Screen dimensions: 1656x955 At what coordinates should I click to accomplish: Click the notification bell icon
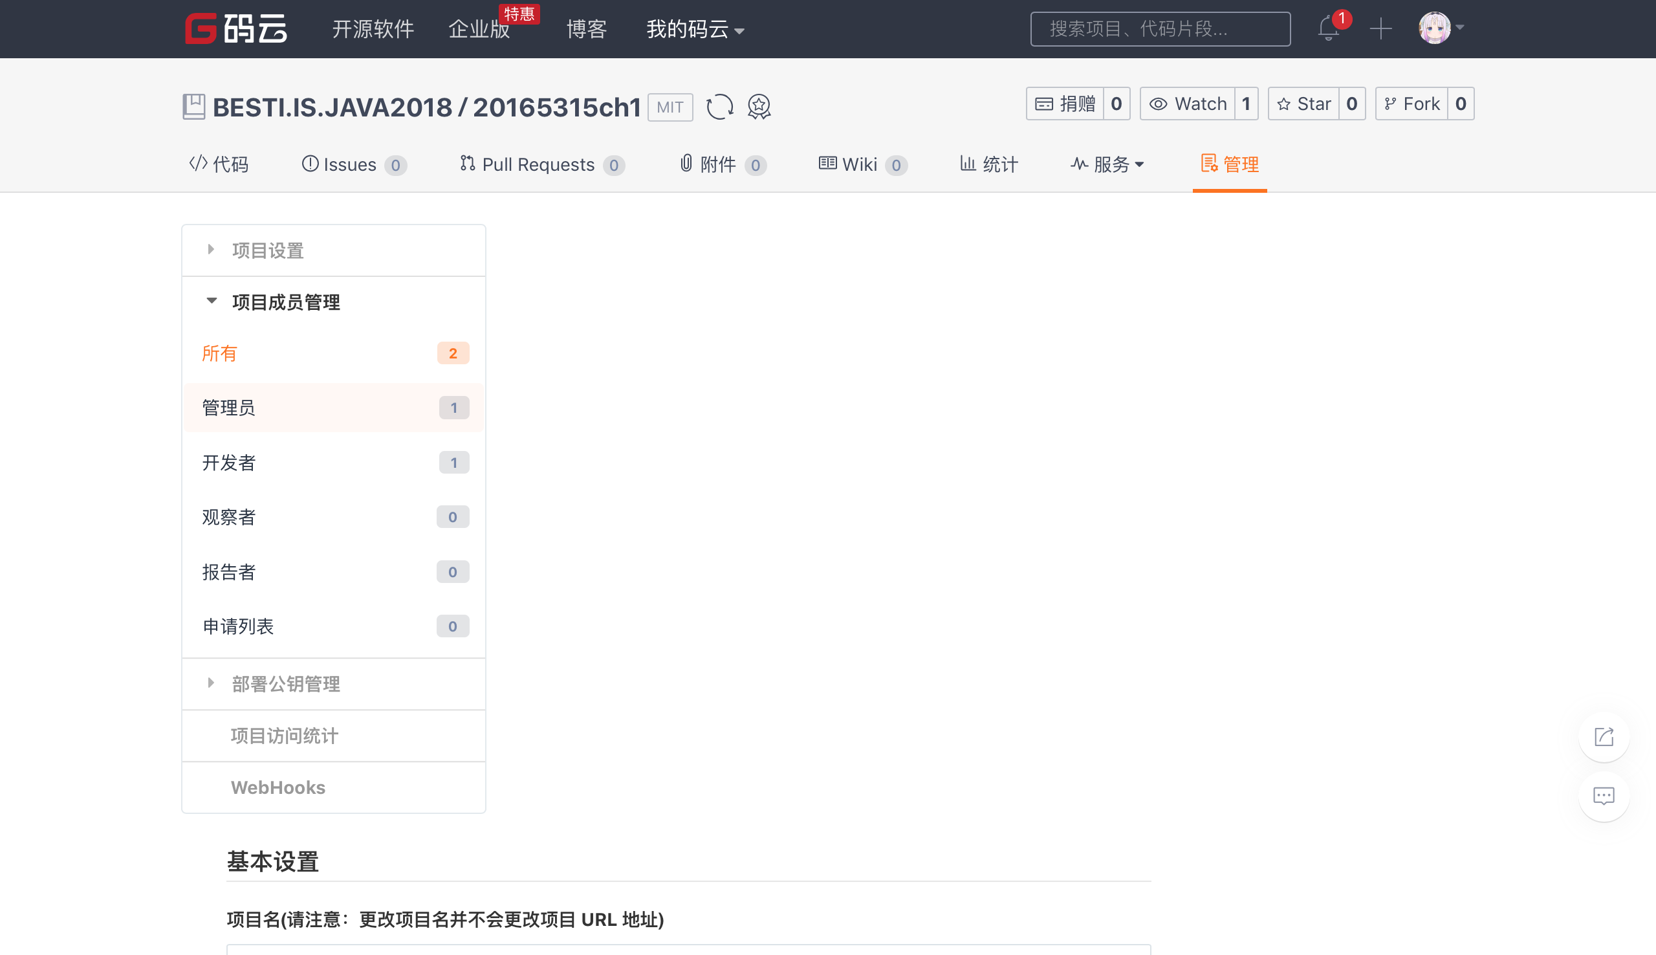[1328, 29]
